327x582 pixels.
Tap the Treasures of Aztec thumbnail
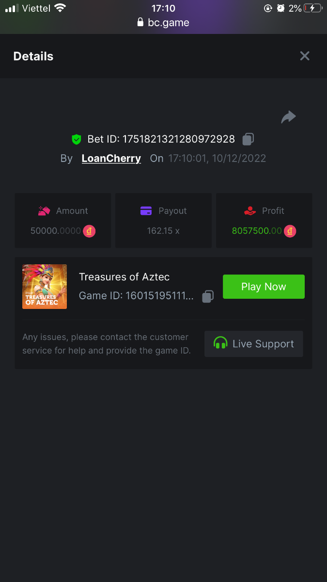[x=45, y=287]
